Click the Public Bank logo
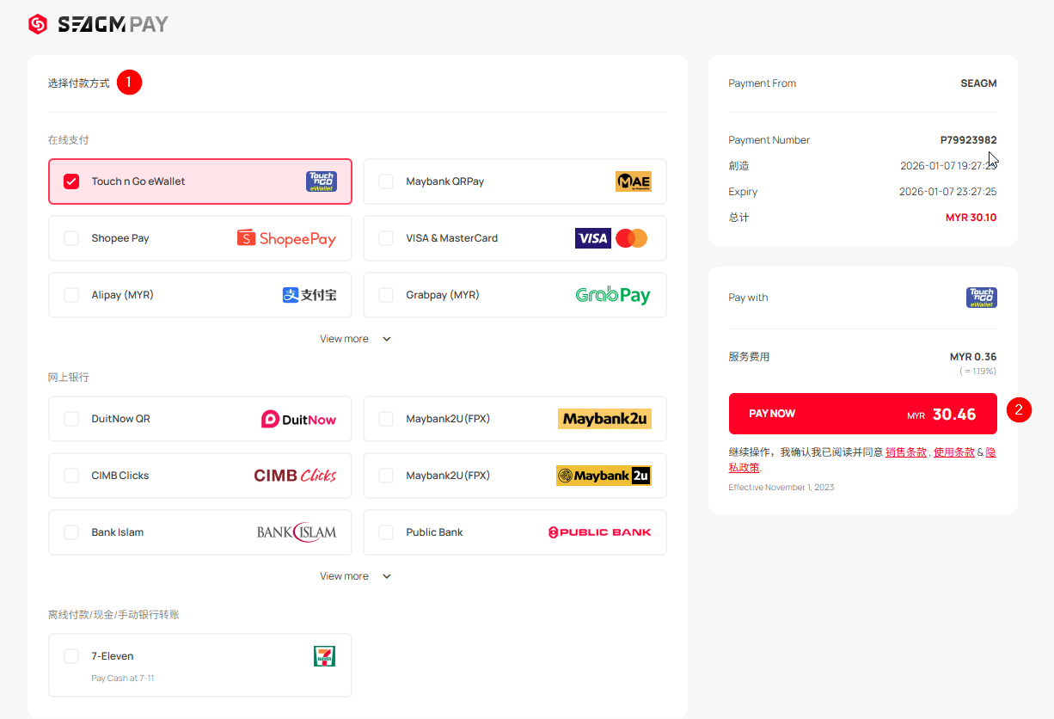The image size is (1054, 719). pyautogui.click(x=599, y=532)
